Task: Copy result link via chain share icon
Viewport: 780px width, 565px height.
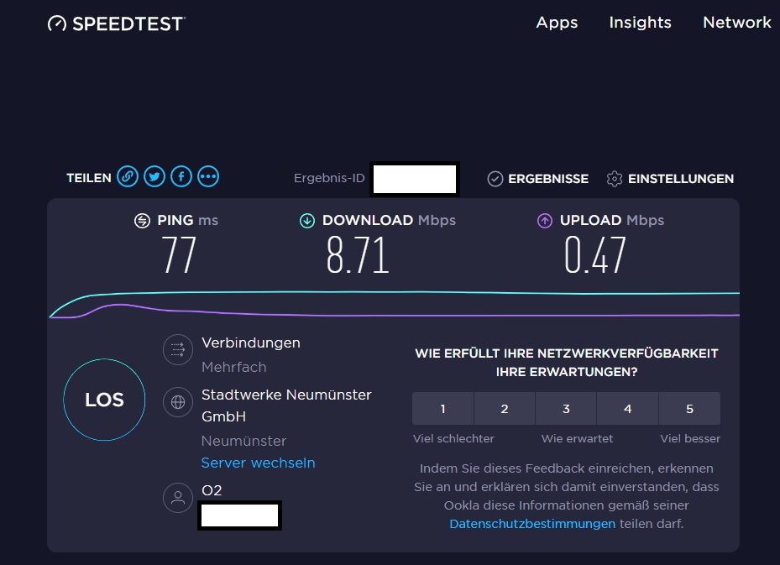Action: 128,176
